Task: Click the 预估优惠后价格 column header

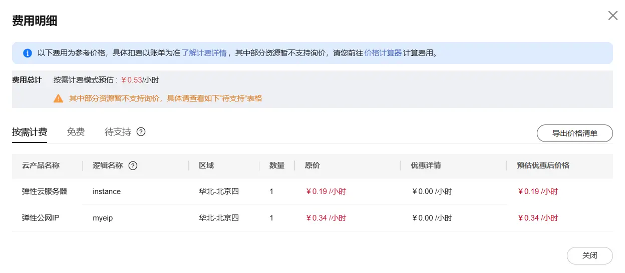Action: point(543,165)
